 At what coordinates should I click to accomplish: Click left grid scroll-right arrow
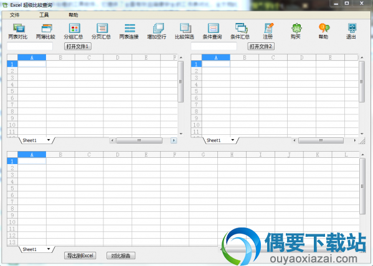click(x=174, y=140)
